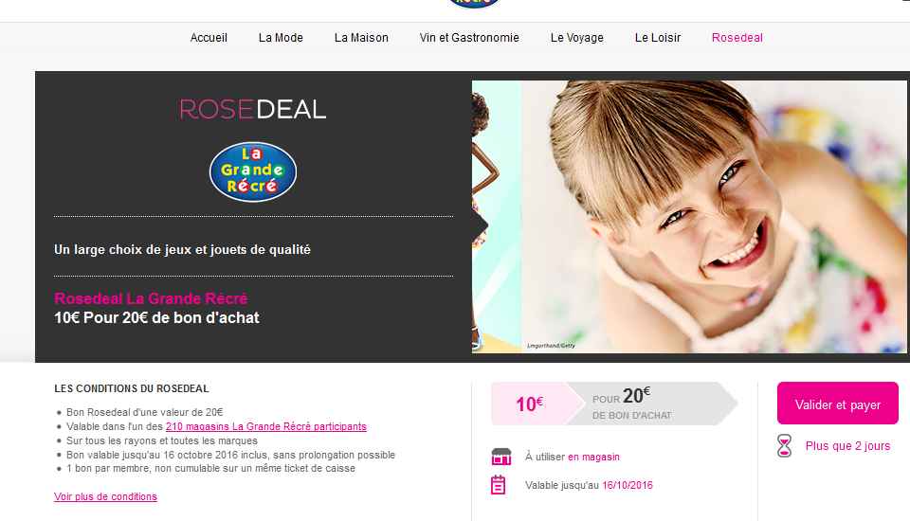The image size is (910, 521).
Task: Click the en magasin link
Action: tap(593, 457)
